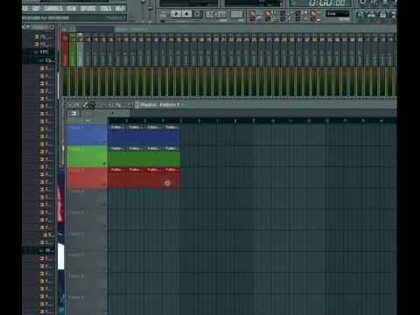420x315 pixels.
Task: Select the red Track 3 header in playlist
Action: coord(87,178)
